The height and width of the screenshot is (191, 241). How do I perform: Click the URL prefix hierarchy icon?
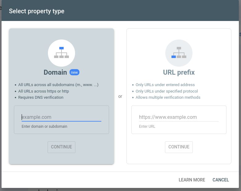(x=179, y=53)
